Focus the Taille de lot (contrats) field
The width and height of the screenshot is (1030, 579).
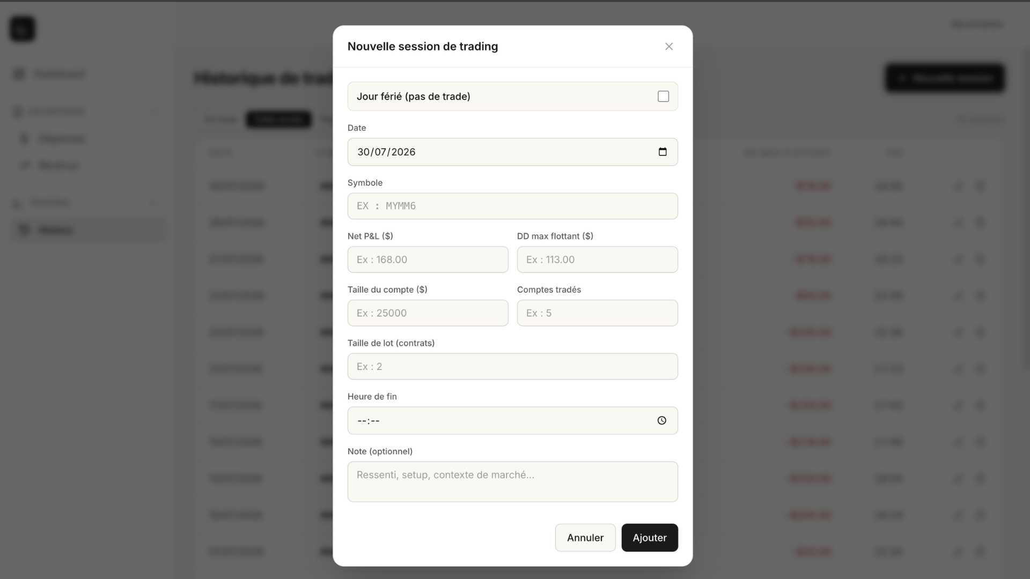pos(513,367)
